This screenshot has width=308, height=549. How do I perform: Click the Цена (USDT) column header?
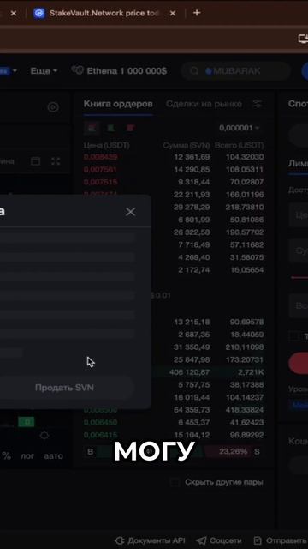[x=106, y=145]
